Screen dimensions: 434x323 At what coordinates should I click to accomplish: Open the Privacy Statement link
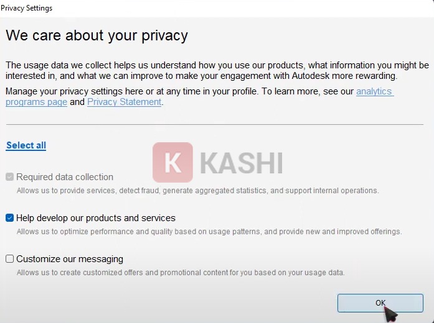click(124, 102)
